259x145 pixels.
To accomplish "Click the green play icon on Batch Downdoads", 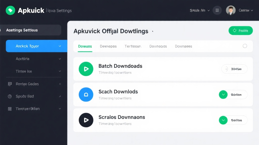I will pos(86,69).
